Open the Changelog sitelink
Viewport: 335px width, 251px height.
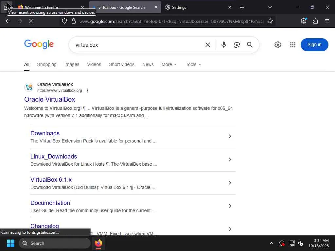44,226
